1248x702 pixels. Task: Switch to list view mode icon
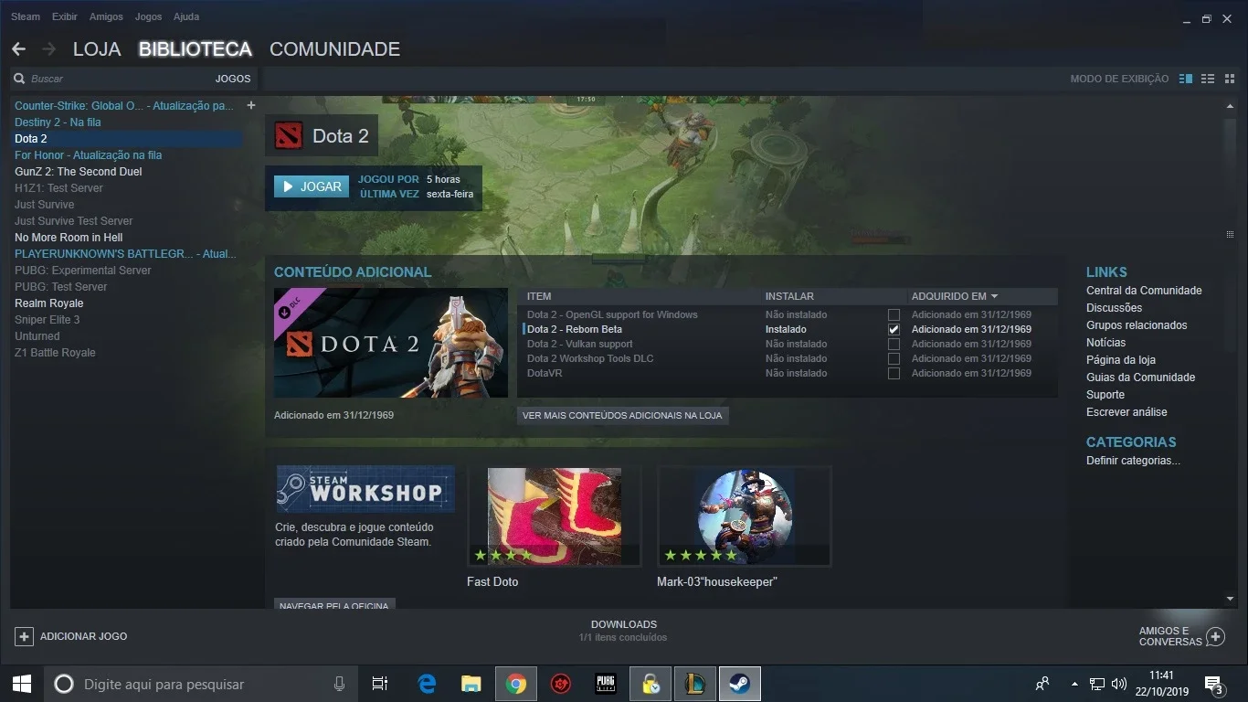click(x=1207, y=79)
